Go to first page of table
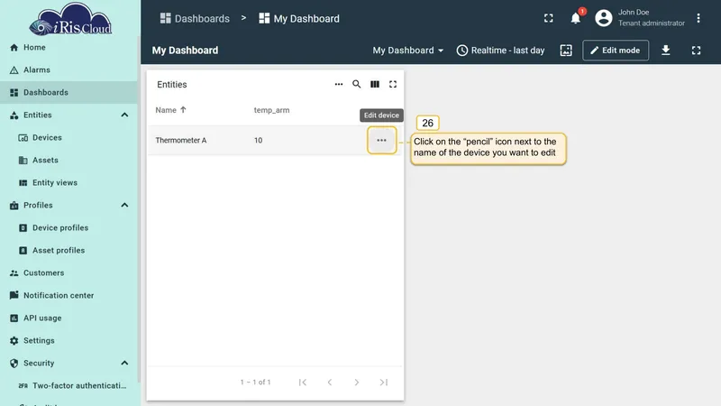This screenshot has width=721, height=406. [x=303, y=382]
